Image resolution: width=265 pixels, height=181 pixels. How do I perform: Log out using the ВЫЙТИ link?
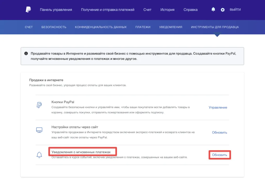(x=235, y=10)
